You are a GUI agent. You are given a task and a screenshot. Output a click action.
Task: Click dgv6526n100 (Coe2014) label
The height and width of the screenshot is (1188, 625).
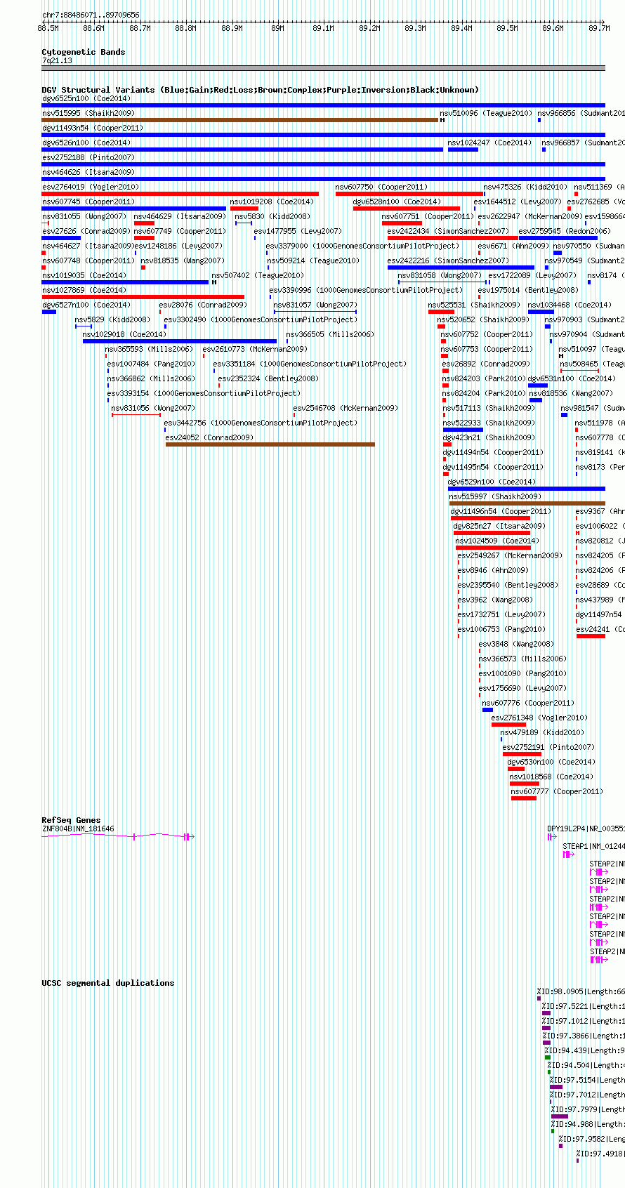coord(86,143)
